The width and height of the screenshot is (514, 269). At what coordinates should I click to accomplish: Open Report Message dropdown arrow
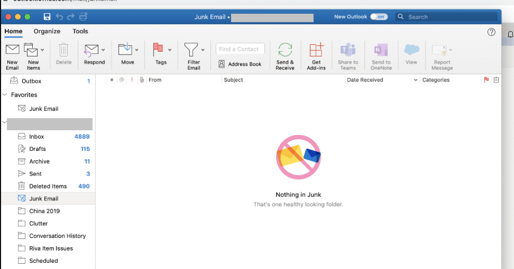coord(451,50)
